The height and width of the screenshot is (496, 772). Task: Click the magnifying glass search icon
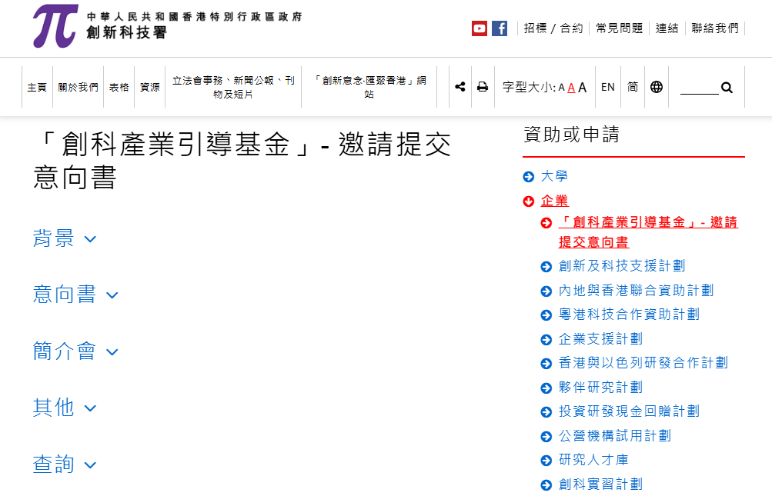point(727,88)
